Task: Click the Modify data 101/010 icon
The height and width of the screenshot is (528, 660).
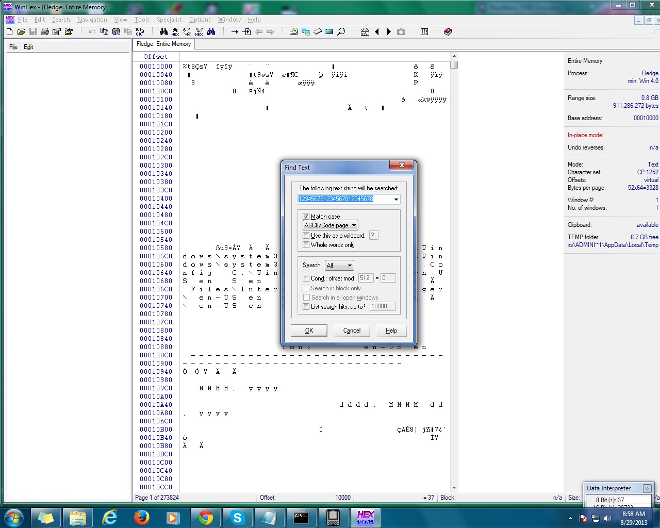Action: pyautogui.click(x=140, y=31)
